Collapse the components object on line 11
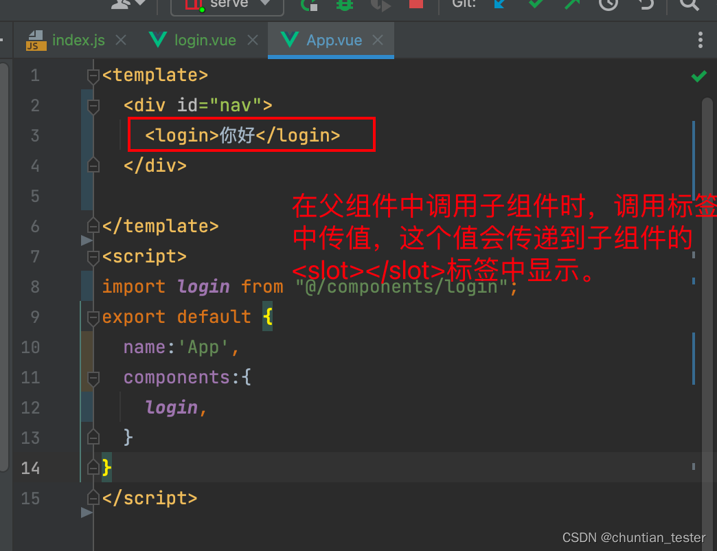Image resolution: width=717 pixels, height=551 pixels. coord(93,378)
